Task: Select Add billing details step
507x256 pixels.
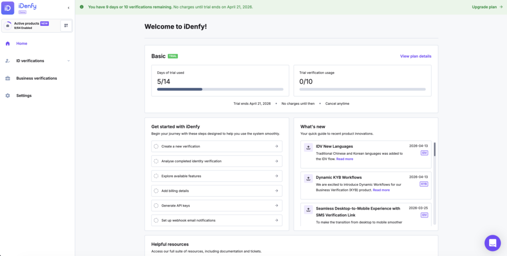Action: click(217, 191)
